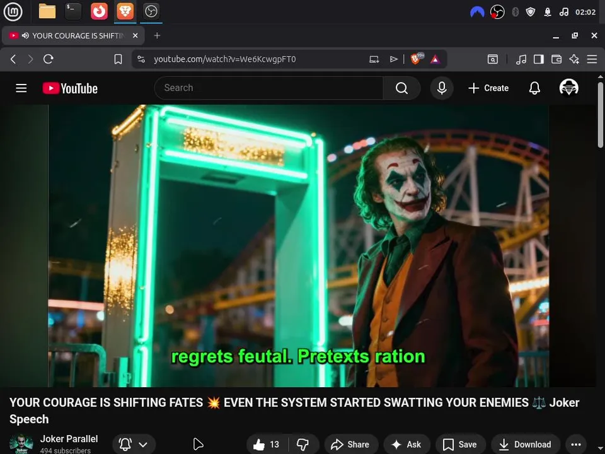Go to the YouTube home logo
Viewport: 605px width, 454px height.
pyautogui.click(x=70, y=88)
